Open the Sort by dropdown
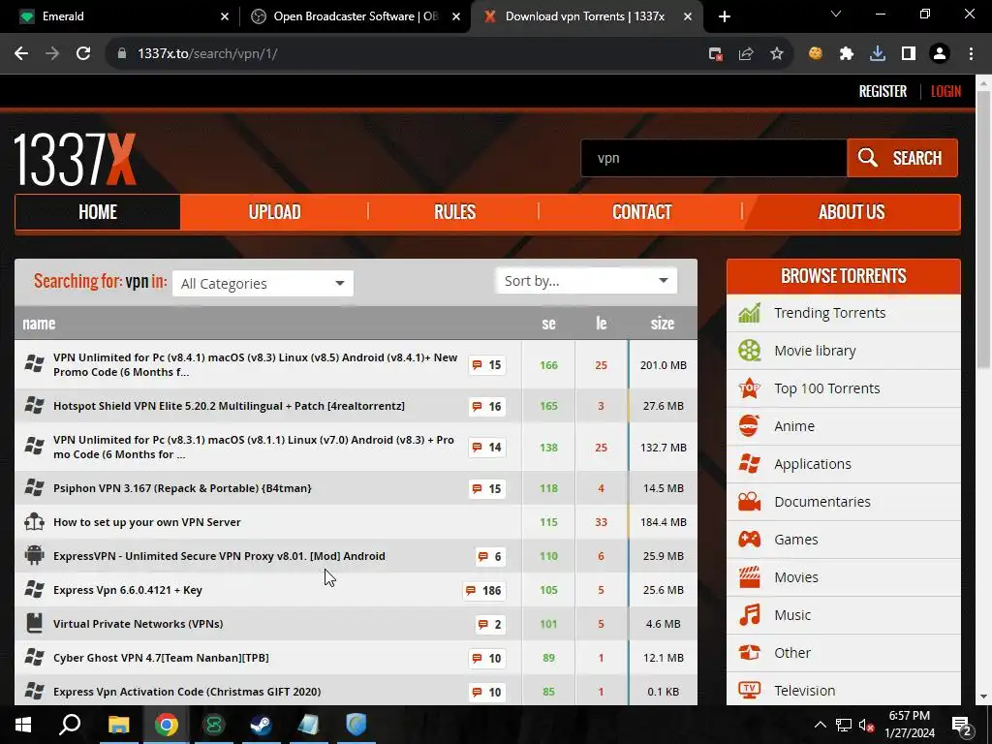 pos(586,281)
